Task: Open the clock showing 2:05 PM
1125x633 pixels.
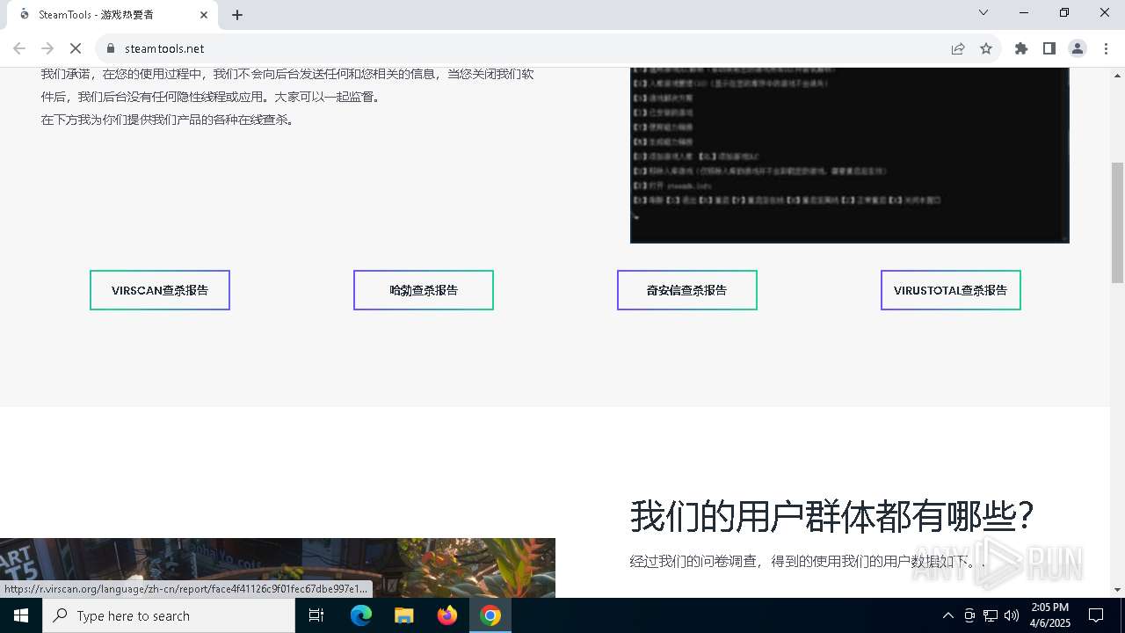Action: tap(1050, 615)
